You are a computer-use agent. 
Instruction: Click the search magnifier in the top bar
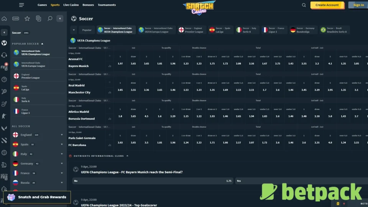tap(304, 5)
